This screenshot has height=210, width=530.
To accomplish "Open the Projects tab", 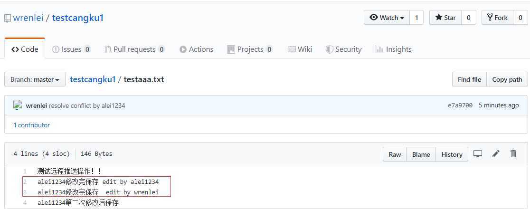I will pyautogui.click(x=250, y=49).
